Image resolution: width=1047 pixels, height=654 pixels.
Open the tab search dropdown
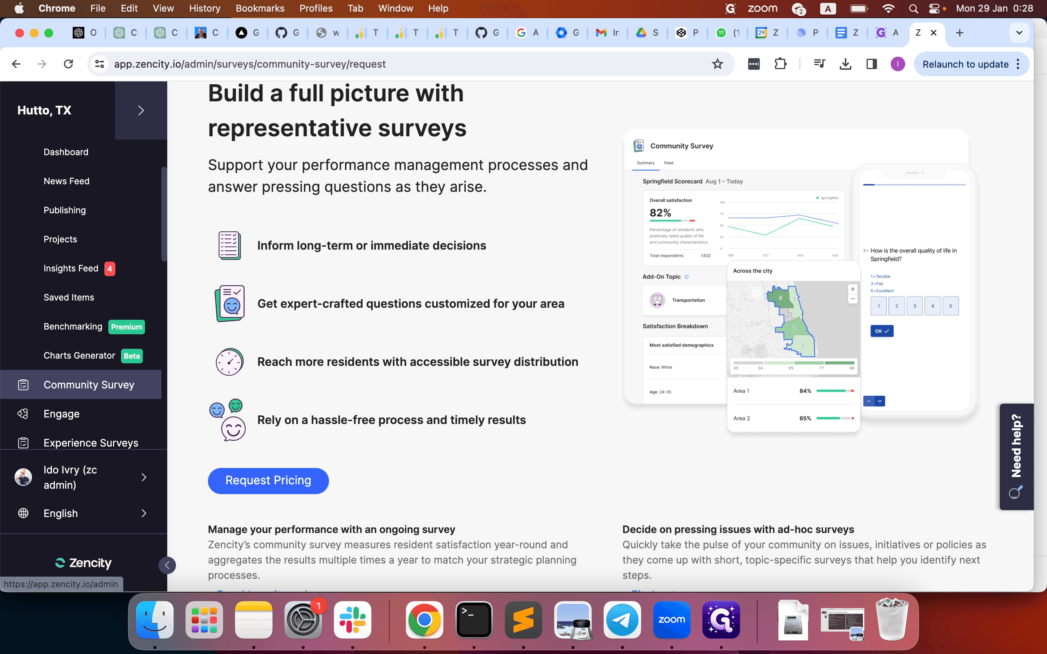[1019, 33]
